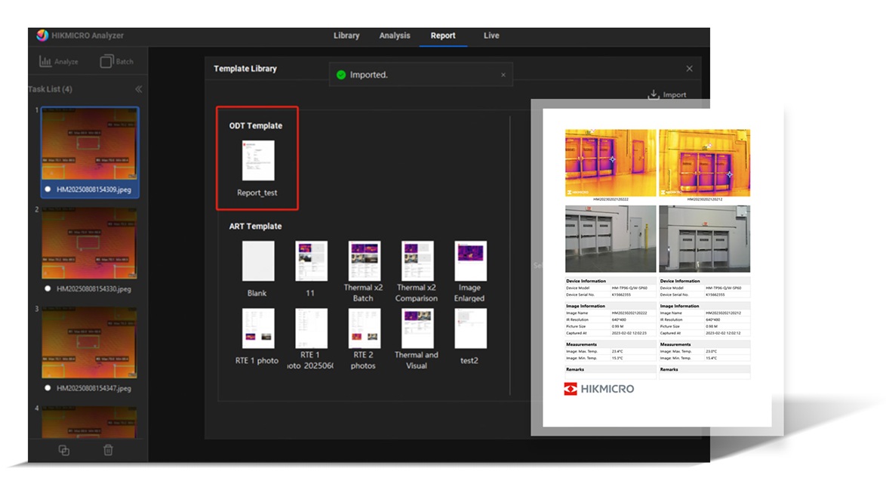Switch to the Library tab
Screen dimensions: 886x484
click(346, 35)
